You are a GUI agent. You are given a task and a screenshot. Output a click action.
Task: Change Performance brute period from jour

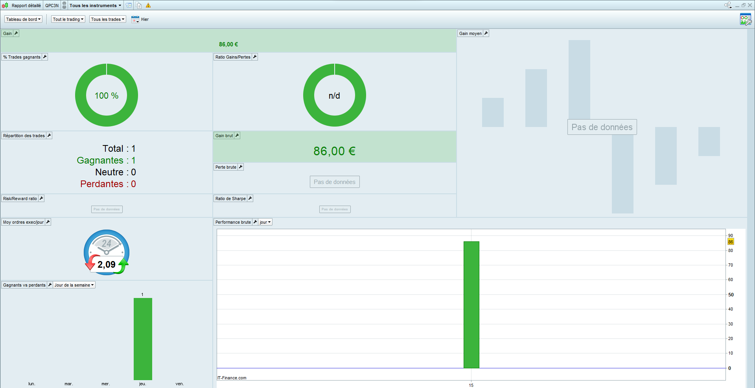point(265,222)
